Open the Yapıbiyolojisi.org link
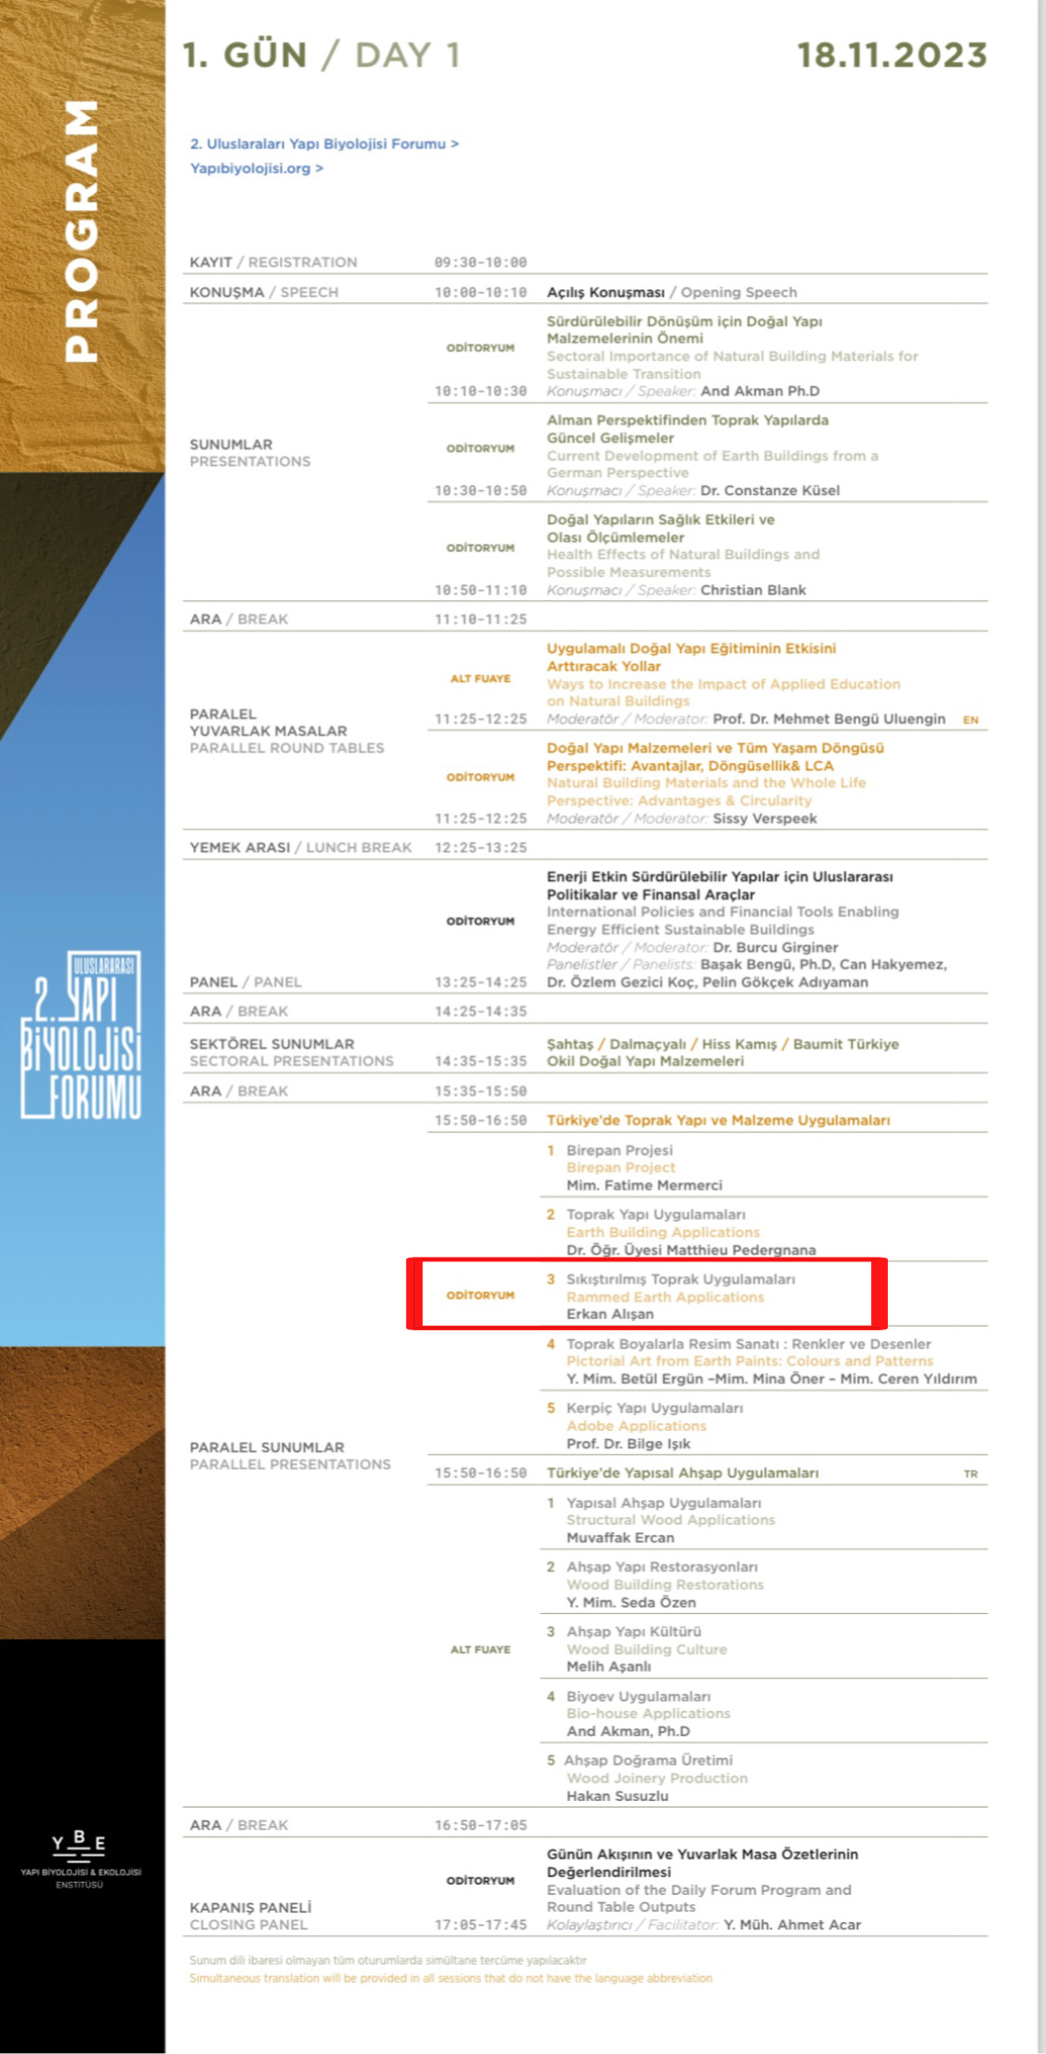The height and width of the screenshot is (2054, 1046). click(x=256, y=168)
